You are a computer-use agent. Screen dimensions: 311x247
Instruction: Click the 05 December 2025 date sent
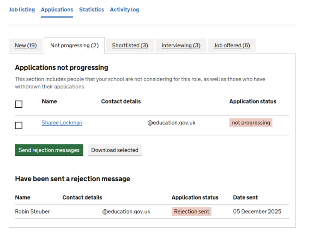tap(257, 211)
